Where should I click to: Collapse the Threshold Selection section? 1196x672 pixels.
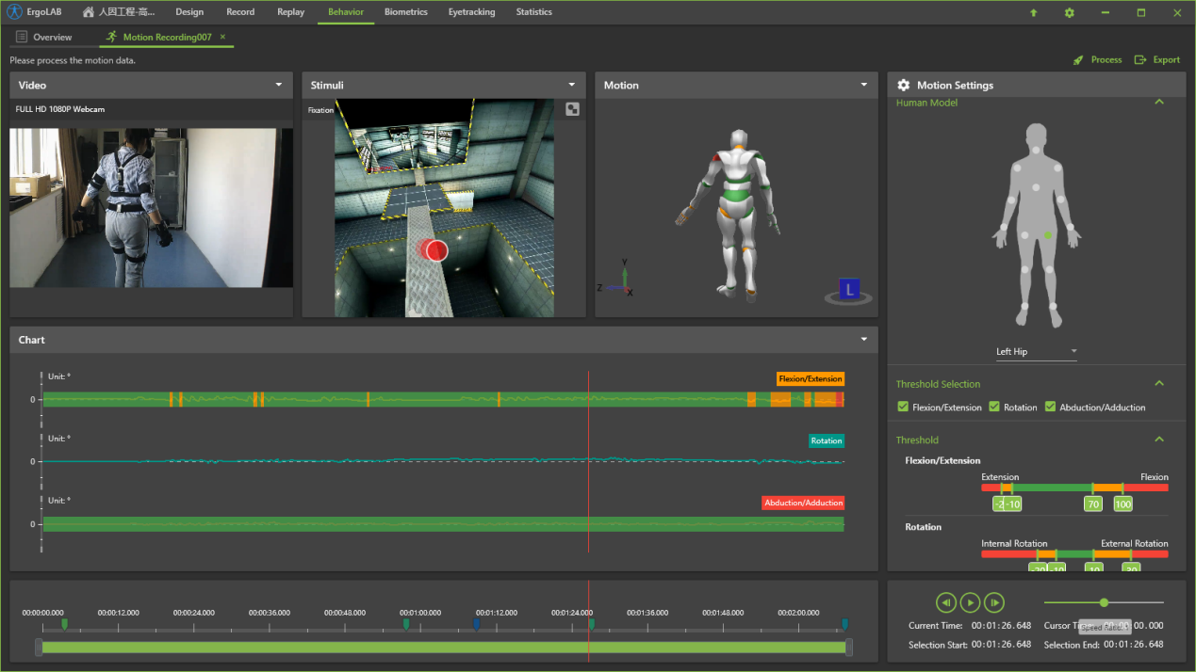pyautogui.click(x=1159, y=383)
